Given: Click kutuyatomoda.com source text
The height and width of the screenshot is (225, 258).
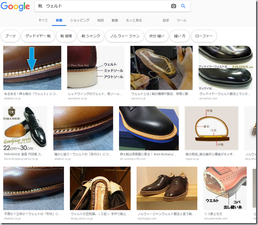Looking at the screenshot, I should 216,218.
